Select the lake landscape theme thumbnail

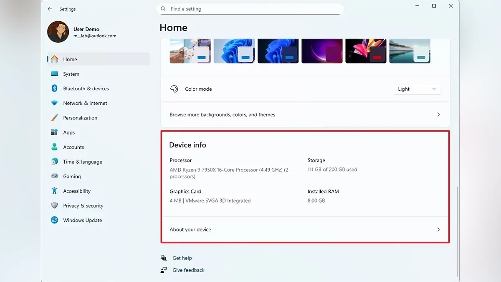(x=410, y=51)
